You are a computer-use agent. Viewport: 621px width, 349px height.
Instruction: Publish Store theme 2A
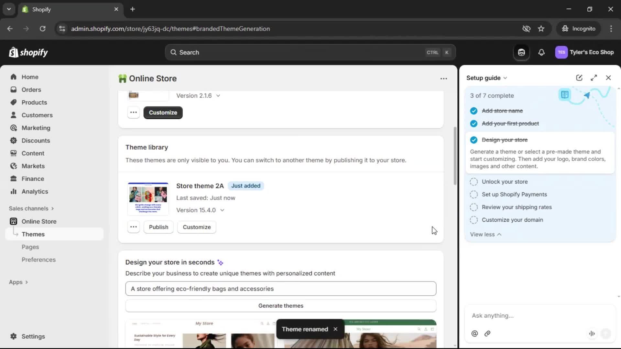(x=158, y=227)
